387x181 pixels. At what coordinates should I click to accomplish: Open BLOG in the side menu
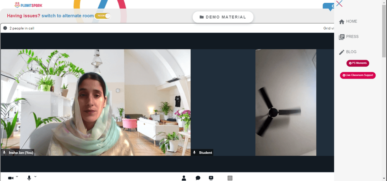(x=348, y=52)
